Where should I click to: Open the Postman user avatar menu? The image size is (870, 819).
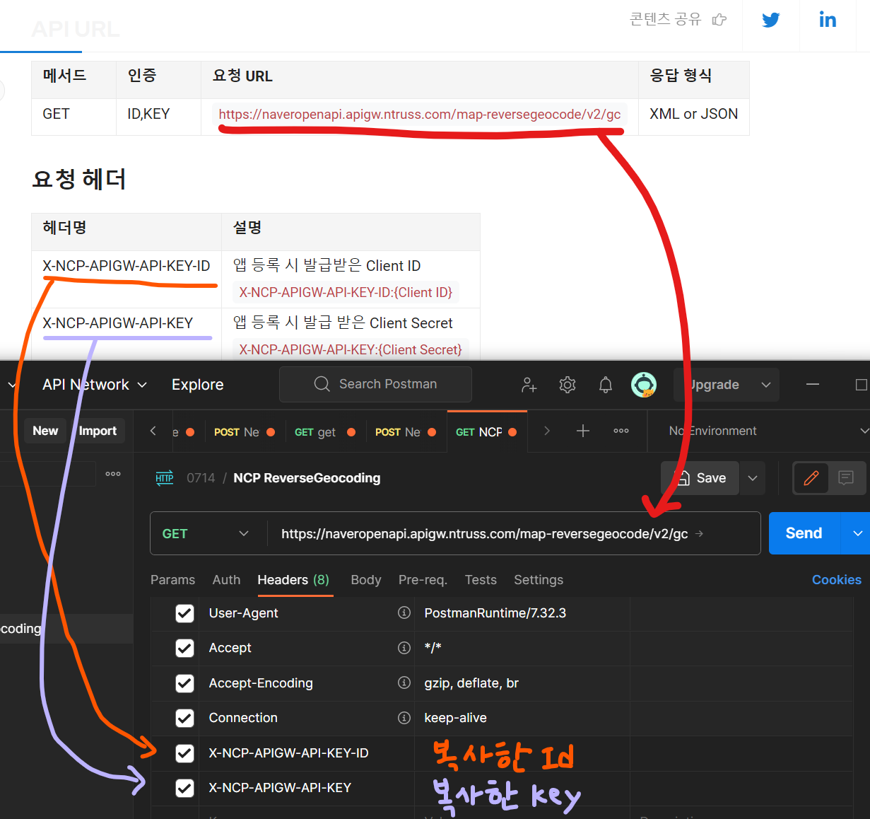point(644,385)
